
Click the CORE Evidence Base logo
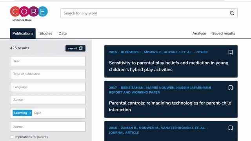29,14
